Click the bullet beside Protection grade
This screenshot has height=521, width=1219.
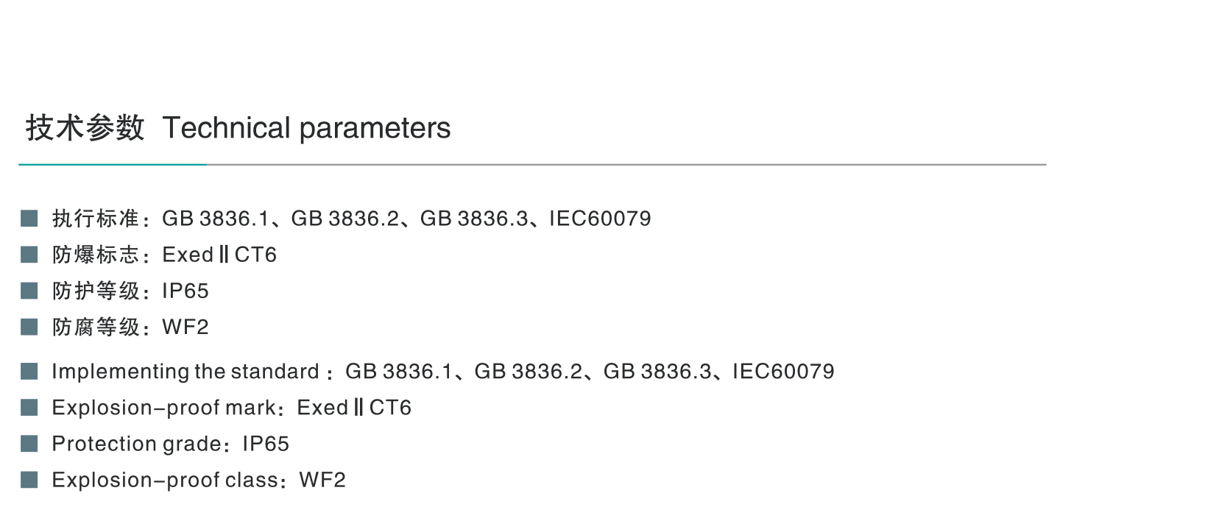pyautogui.click(x=29, y=444)
